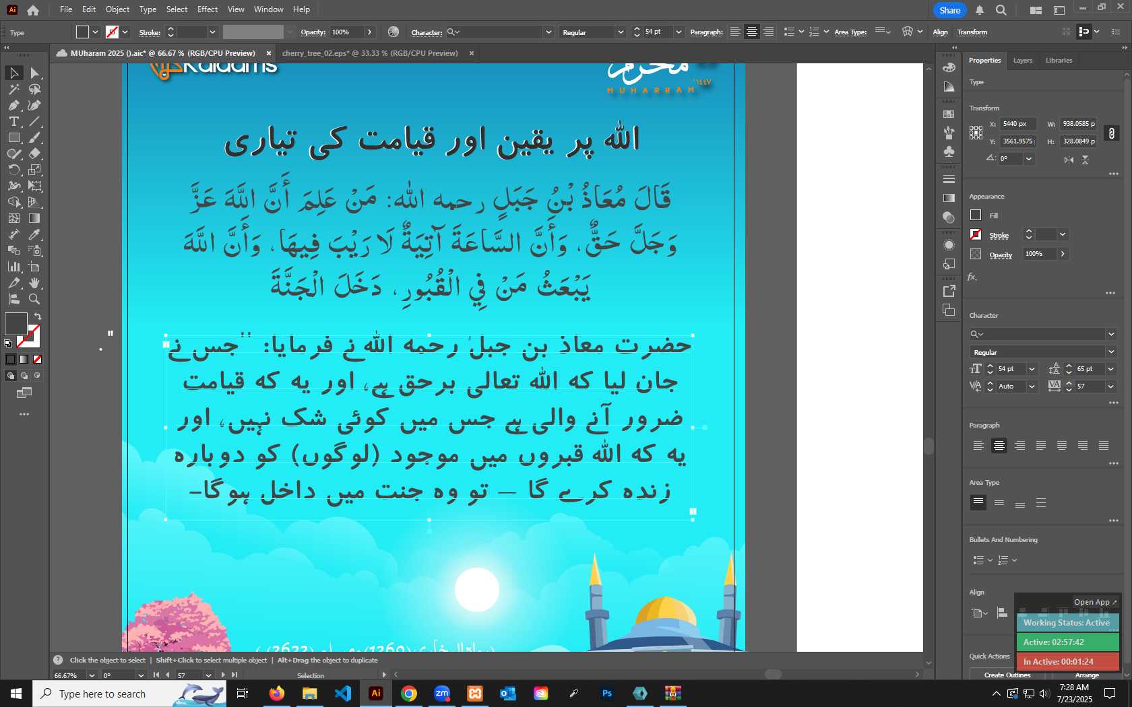The height and width of the screenshot is (707, 1132).
Task: Select the Curvature tool
Action: point(35,105)
